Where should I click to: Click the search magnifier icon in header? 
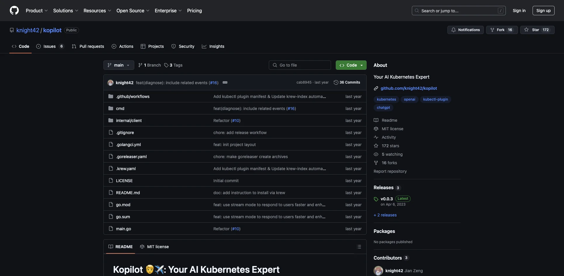point(417,11)
